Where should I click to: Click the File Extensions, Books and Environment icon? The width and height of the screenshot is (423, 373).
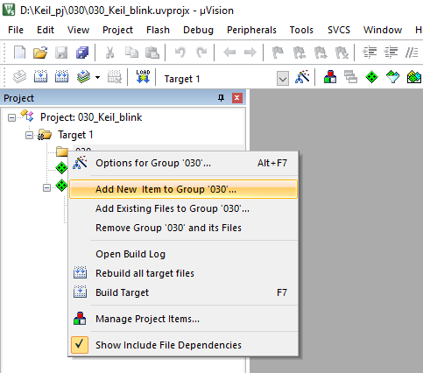tap(330, 77)
